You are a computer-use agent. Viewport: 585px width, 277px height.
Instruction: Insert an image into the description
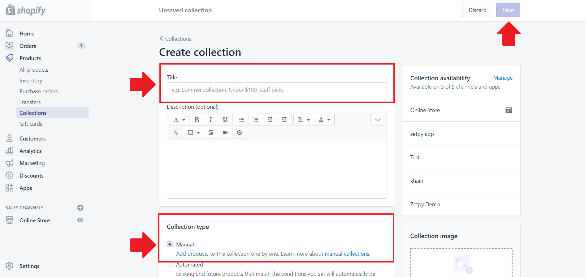click(x=211, y=132)
